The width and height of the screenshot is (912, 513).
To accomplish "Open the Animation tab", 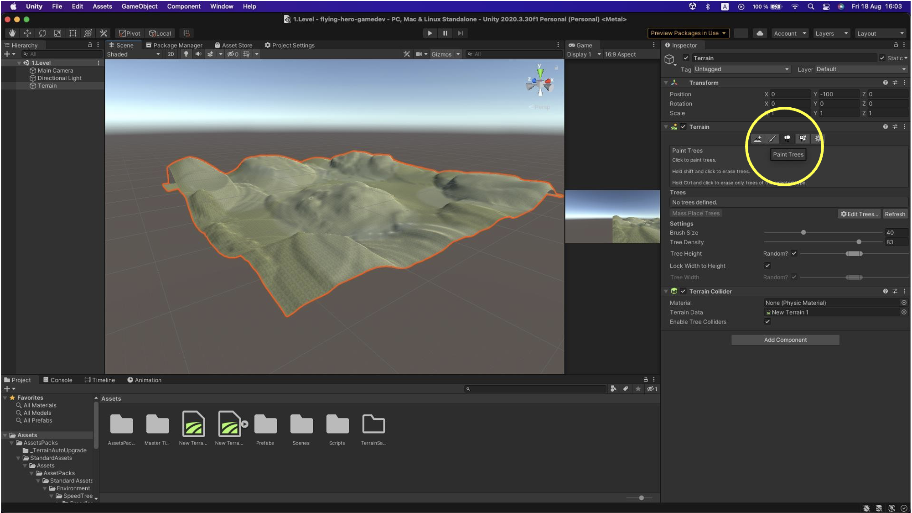I will (144, 380).
